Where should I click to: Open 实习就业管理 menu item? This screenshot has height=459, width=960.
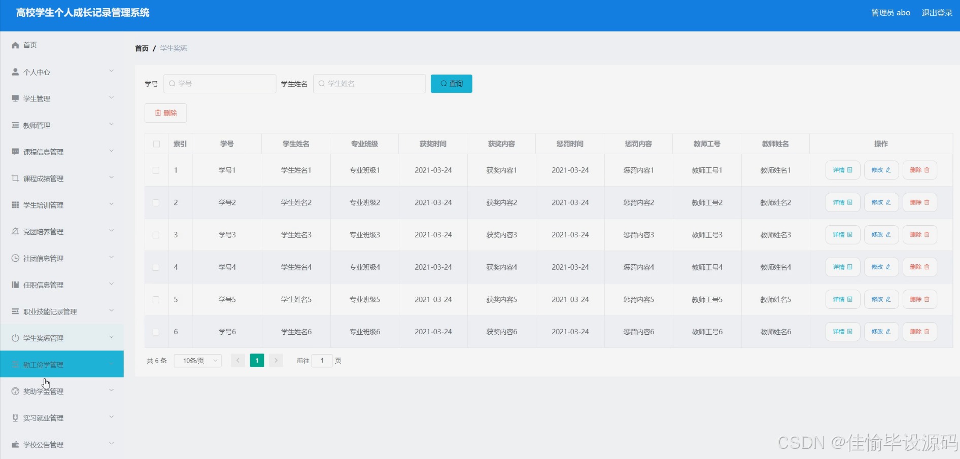point(62,418)
